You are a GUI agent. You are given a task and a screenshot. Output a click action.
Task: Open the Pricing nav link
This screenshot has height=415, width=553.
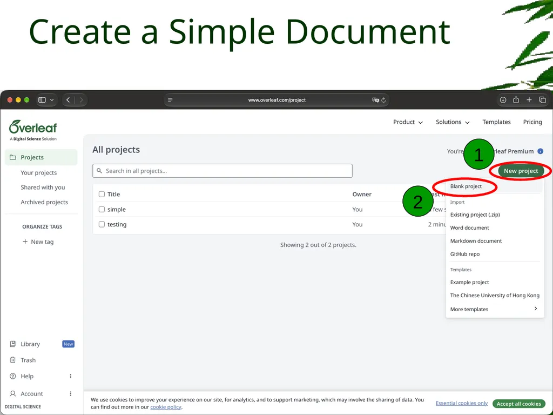click(x=532, y=122)
